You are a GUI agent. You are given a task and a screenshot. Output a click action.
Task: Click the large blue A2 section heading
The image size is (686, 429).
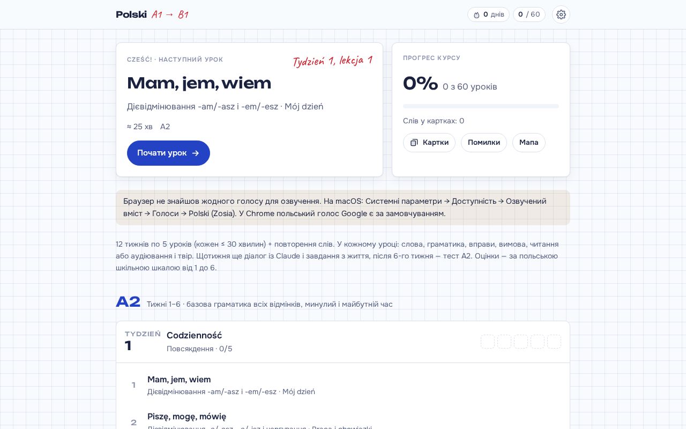[x=128, y=302]
